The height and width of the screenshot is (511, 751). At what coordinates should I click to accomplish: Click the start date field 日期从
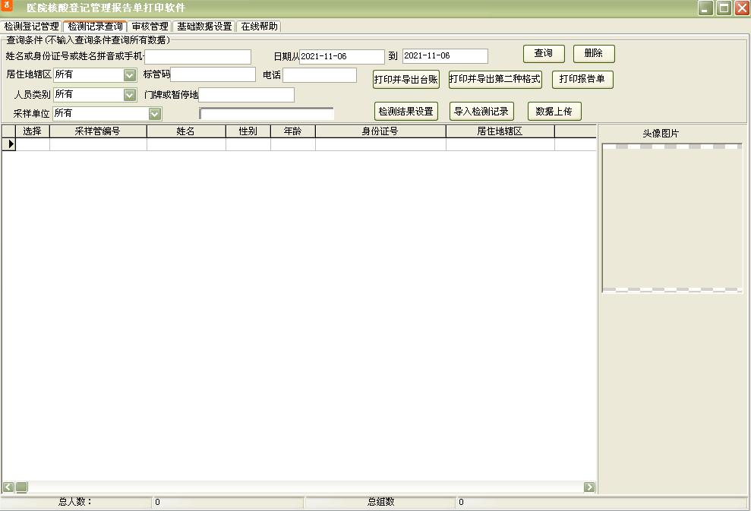342,56
